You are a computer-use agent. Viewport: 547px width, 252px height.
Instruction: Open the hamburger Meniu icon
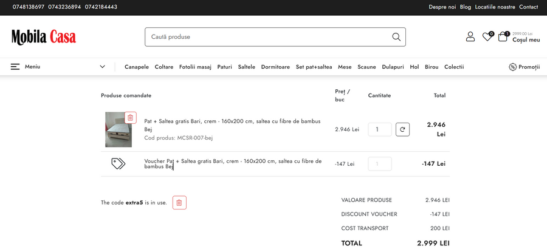pos(15,67)
